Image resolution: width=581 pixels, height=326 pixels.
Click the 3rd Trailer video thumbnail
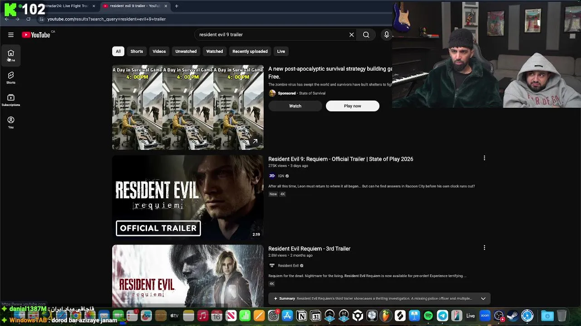tap(187, 276)
